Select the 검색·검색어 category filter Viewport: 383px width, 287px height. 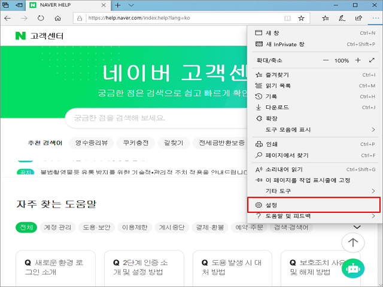click(x=291, y=227)
